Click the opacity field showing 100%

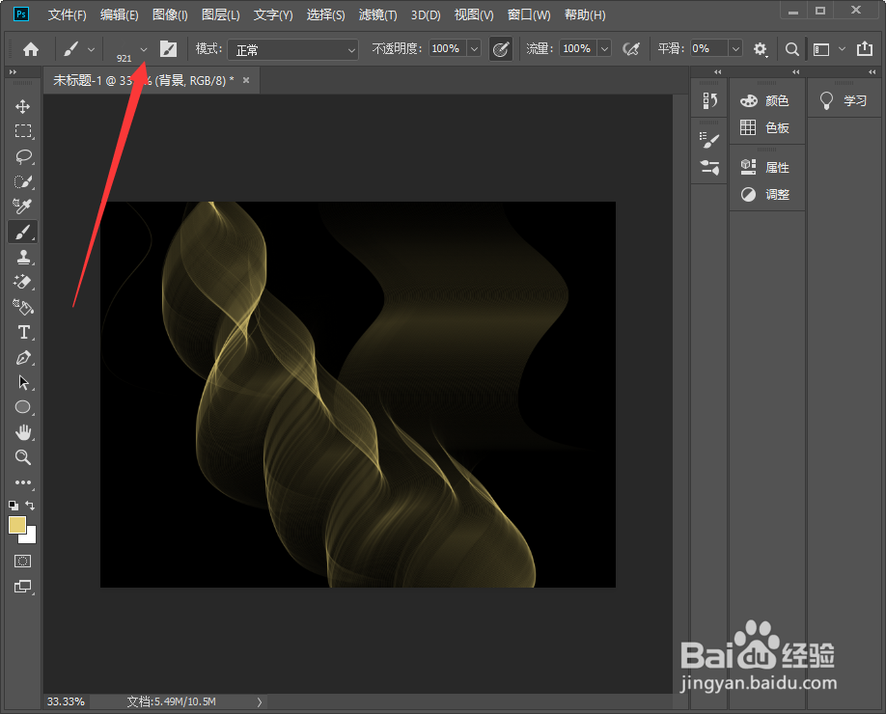point(447,48)
